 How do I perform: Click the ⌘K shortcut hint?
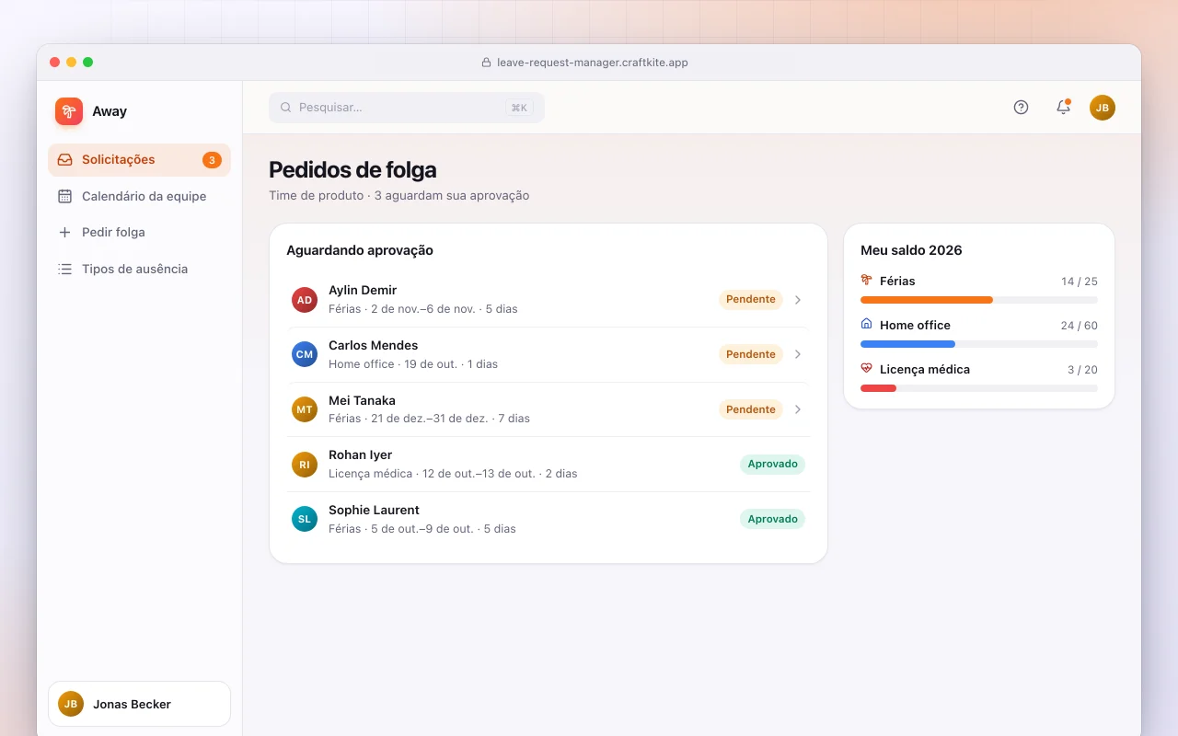click(x=519, y=108)
